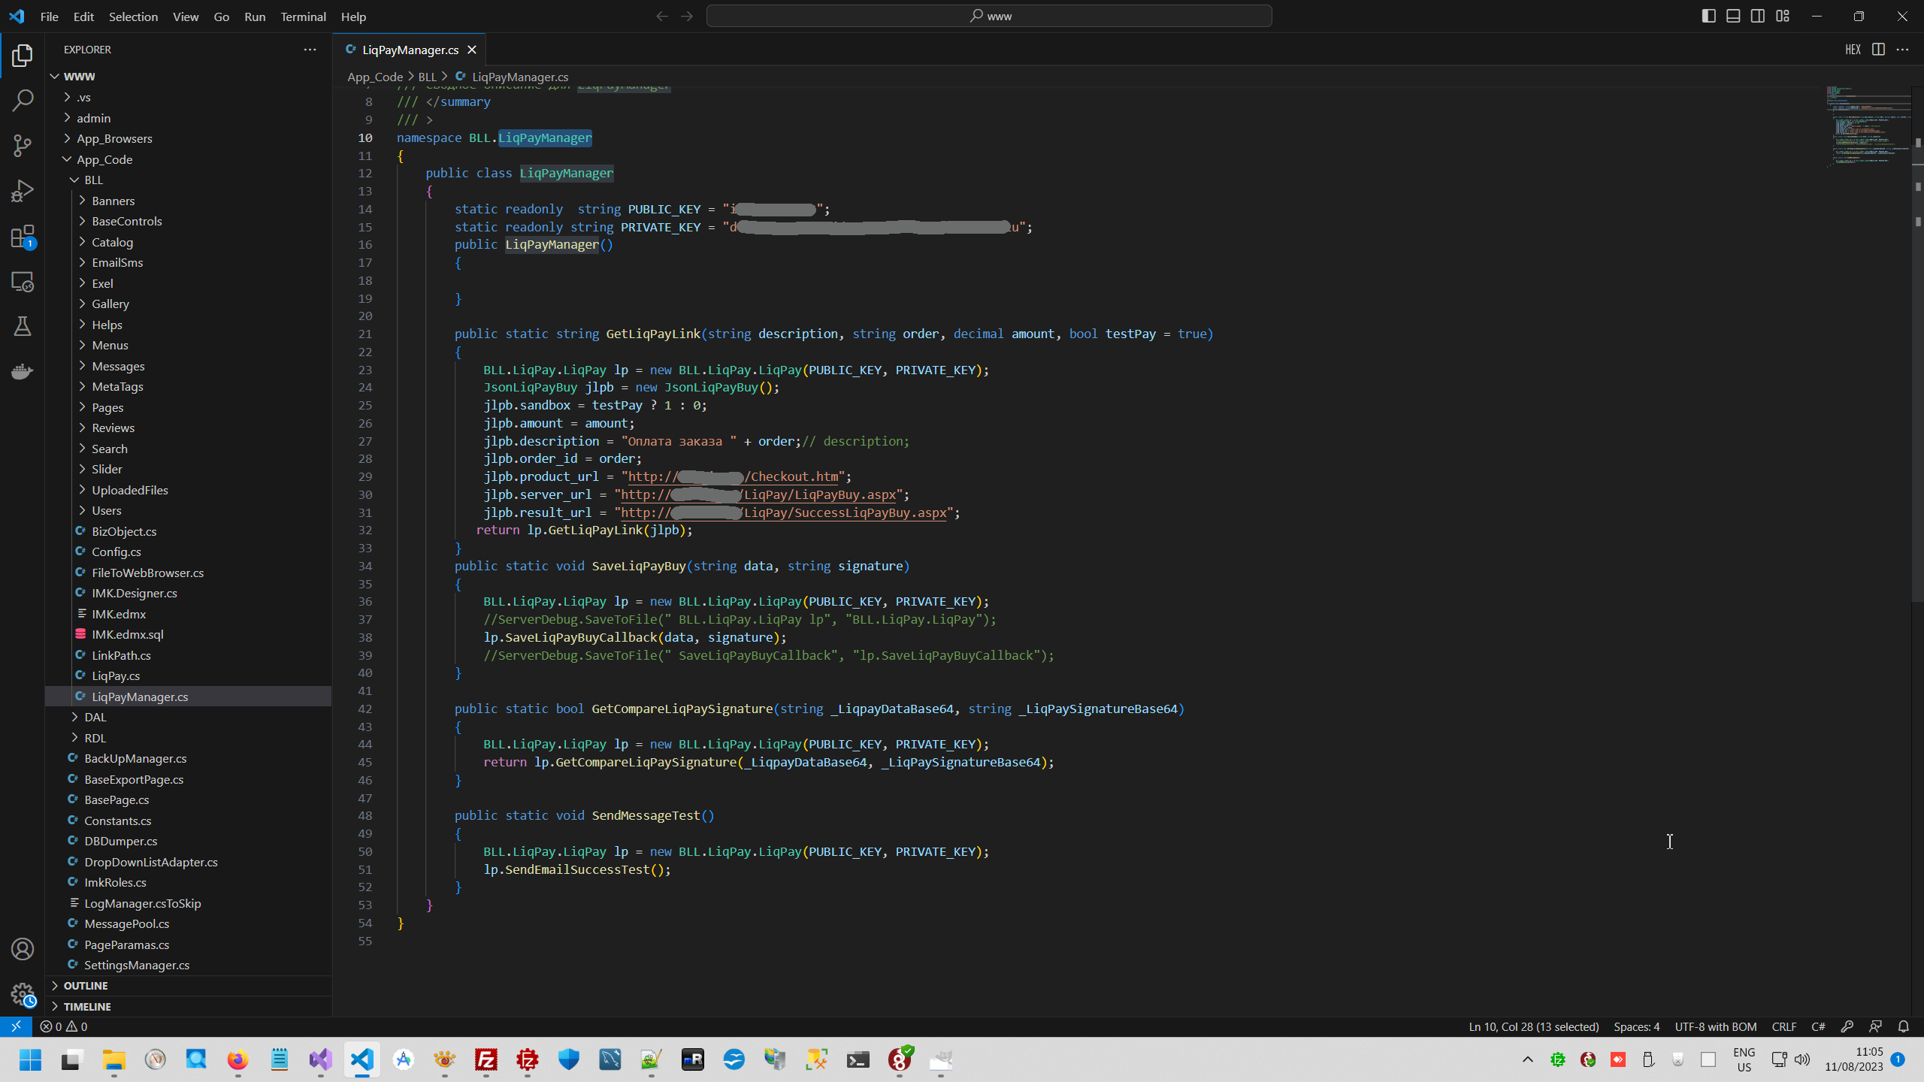Screen dimensions: 1924x1082
Task: Open the Testing flask view
Action: tap(23, 326)
